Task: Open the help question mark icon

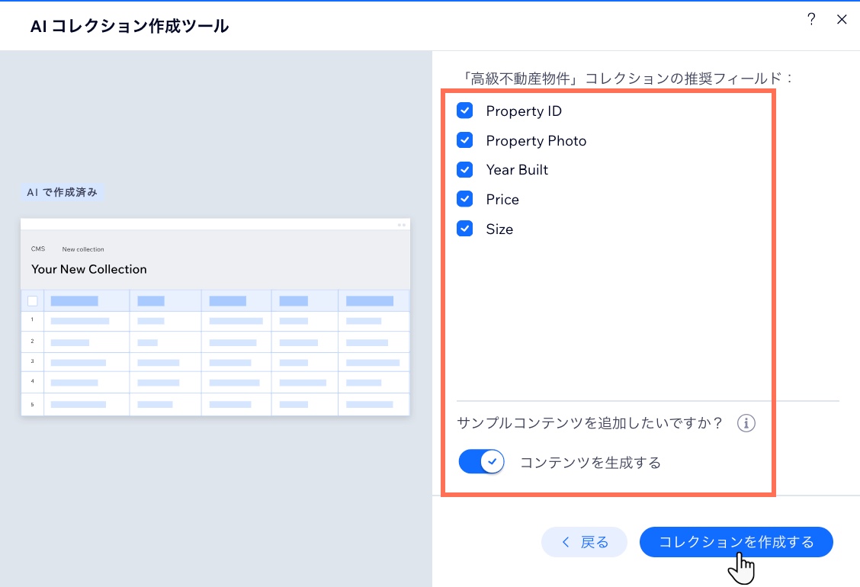Action: pos(811,19)
